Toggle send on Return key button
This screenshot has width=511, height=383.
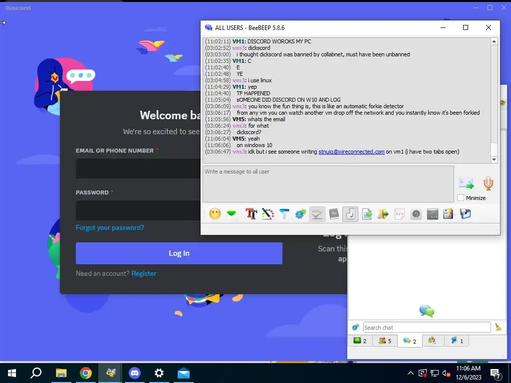(x=350, y=214)
